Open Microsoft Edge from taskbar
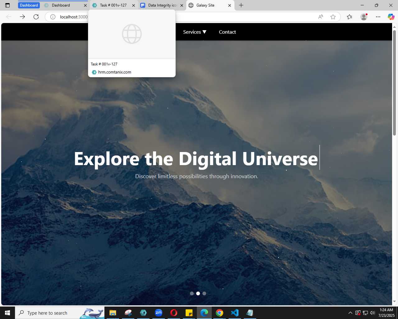Screen dimensions: 398x319 click(x=204, y=313)
